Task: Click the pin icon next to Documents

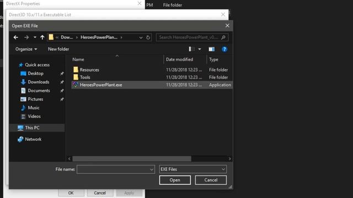Action: [x=62, y=91]
